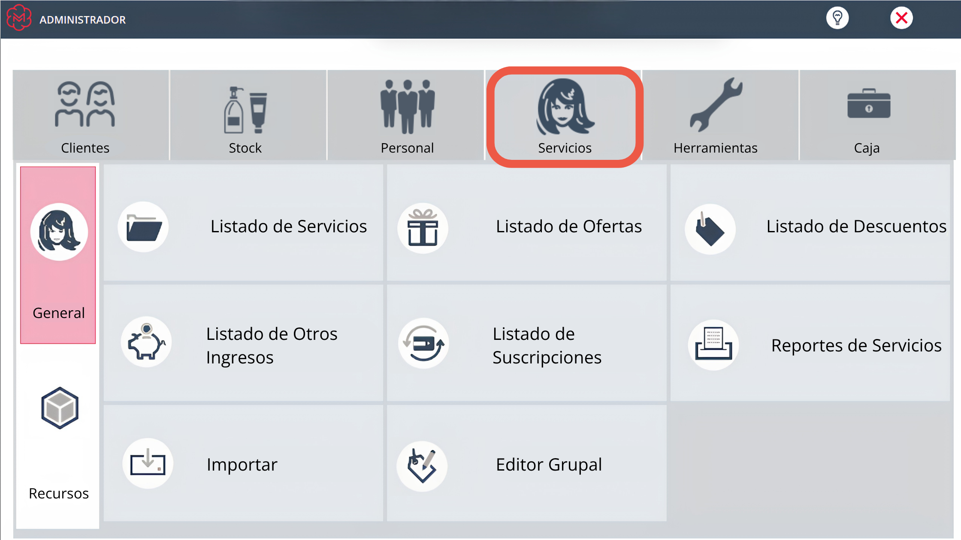Click the lightbulb tips icon

click(837, 18)
